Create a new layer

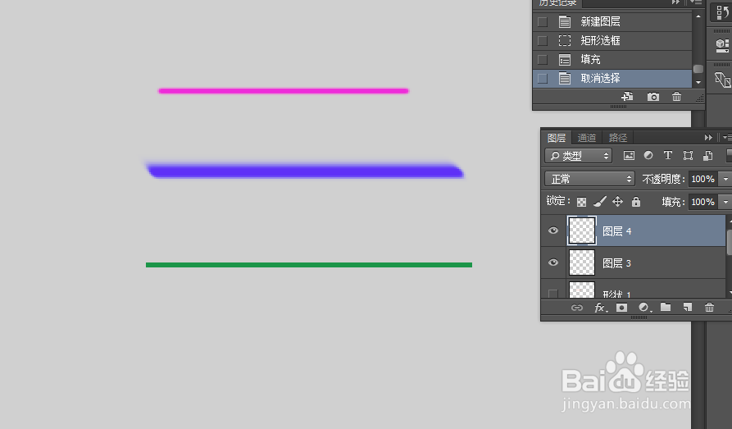pyautogui.click(x=688, y=307)
